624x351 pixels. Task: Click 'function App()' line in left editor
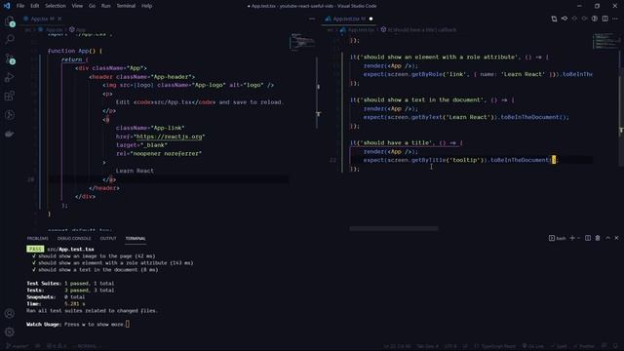click(x=75, y=51)
